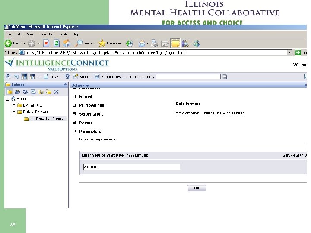The height and width of the screenshot is (233, 311).
Task: Refresh the page using green arrows icon
Action: click(x=57, y=43)
